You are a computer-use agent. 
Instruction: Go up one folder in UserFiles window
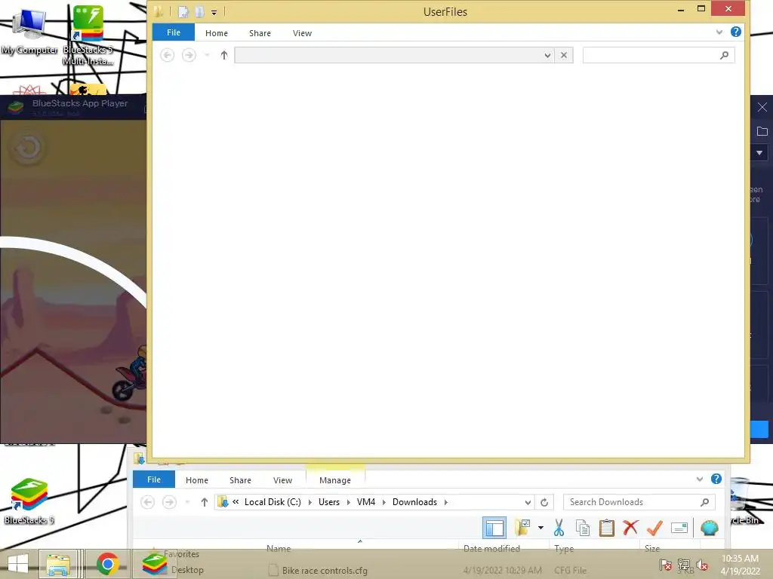coord(224,55)
